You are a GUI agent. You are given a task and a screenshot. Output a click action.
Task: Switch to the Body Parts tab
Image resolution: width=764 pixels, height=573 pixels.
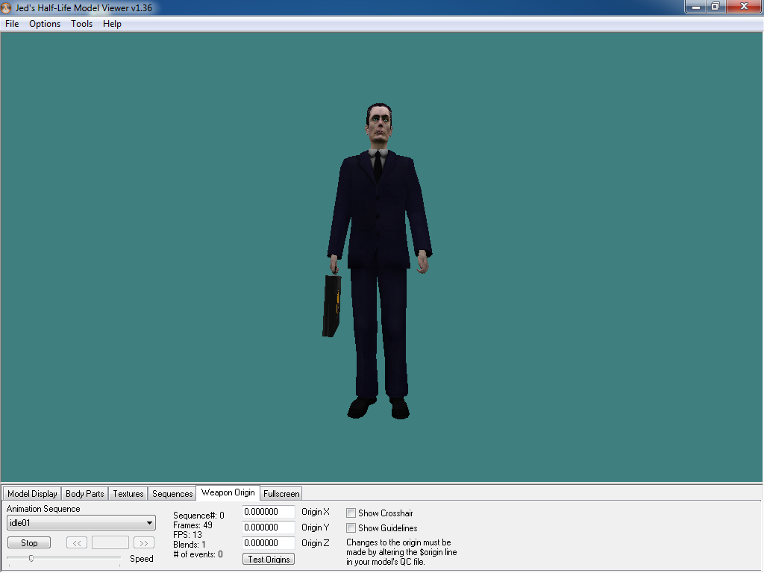click(x=85, y=494)
